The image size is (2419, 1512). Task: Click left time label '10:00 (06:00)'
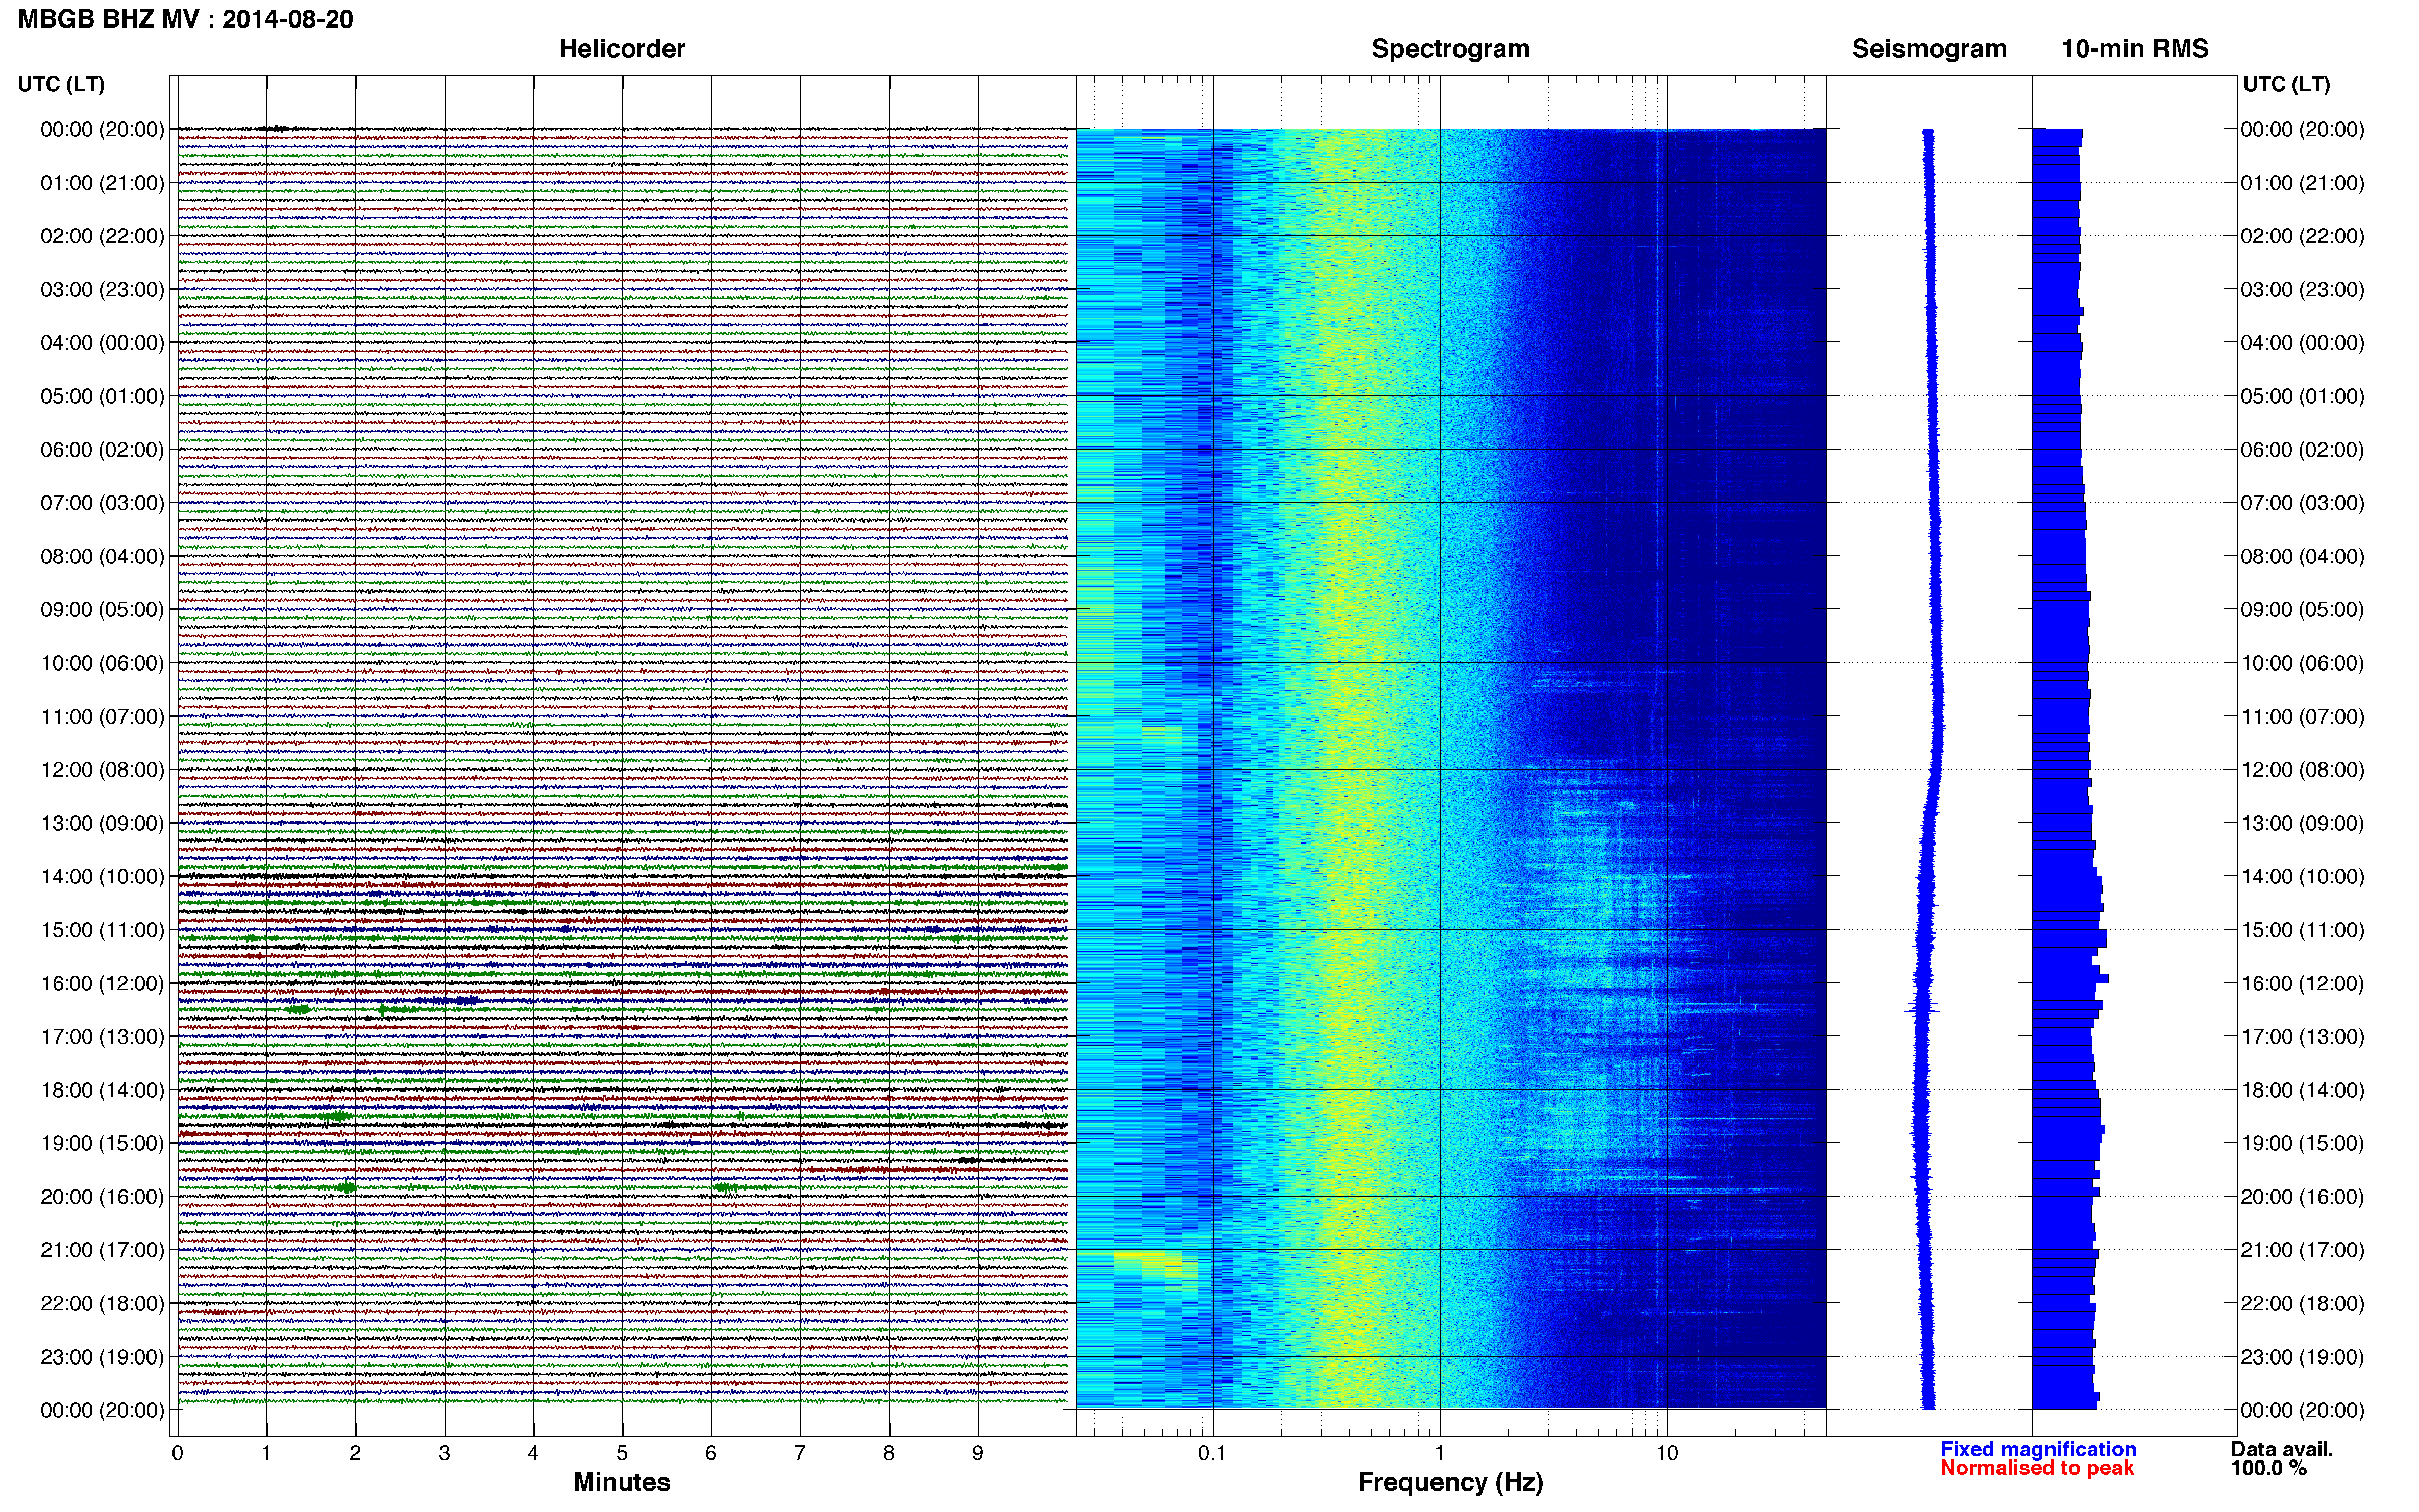click(102, 663)
